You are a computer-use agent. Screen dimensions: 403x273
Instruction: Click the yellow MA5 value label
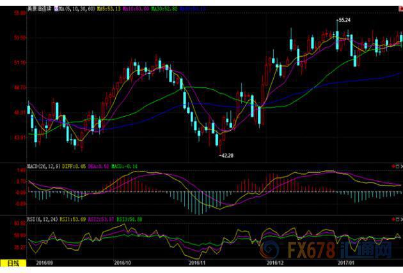pyautogui.click(x=107, y=8)
